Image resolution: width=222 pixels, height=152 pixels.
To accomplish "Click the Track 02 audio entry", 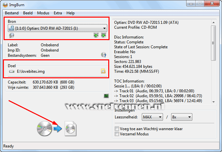I will point(158,96).
